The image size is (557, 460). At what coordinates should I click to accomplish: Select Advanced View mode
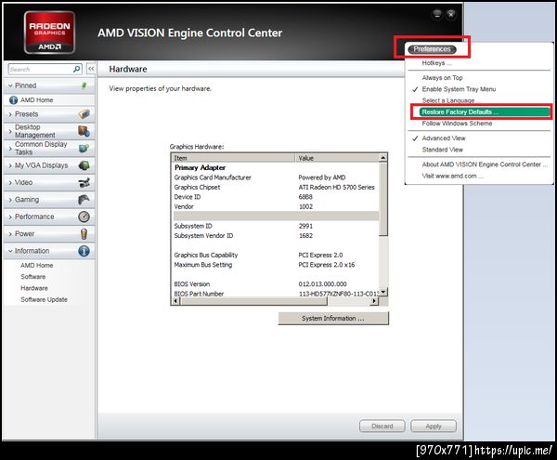pos(444,138)
